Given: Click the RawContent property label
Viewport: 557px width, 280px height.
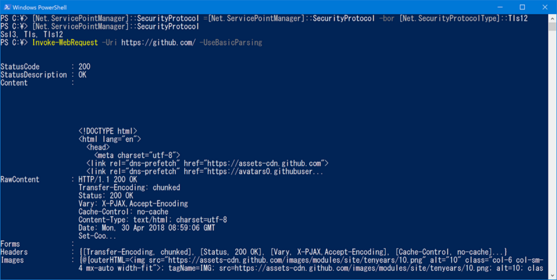Looking at the screenshot, I should pos(20,179).
